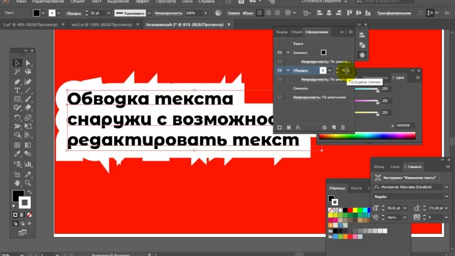The image size is (455, 256).
Task: Toggle eye for bottom Непрозрачность: По умолчанию row
Action: (279, 97)
